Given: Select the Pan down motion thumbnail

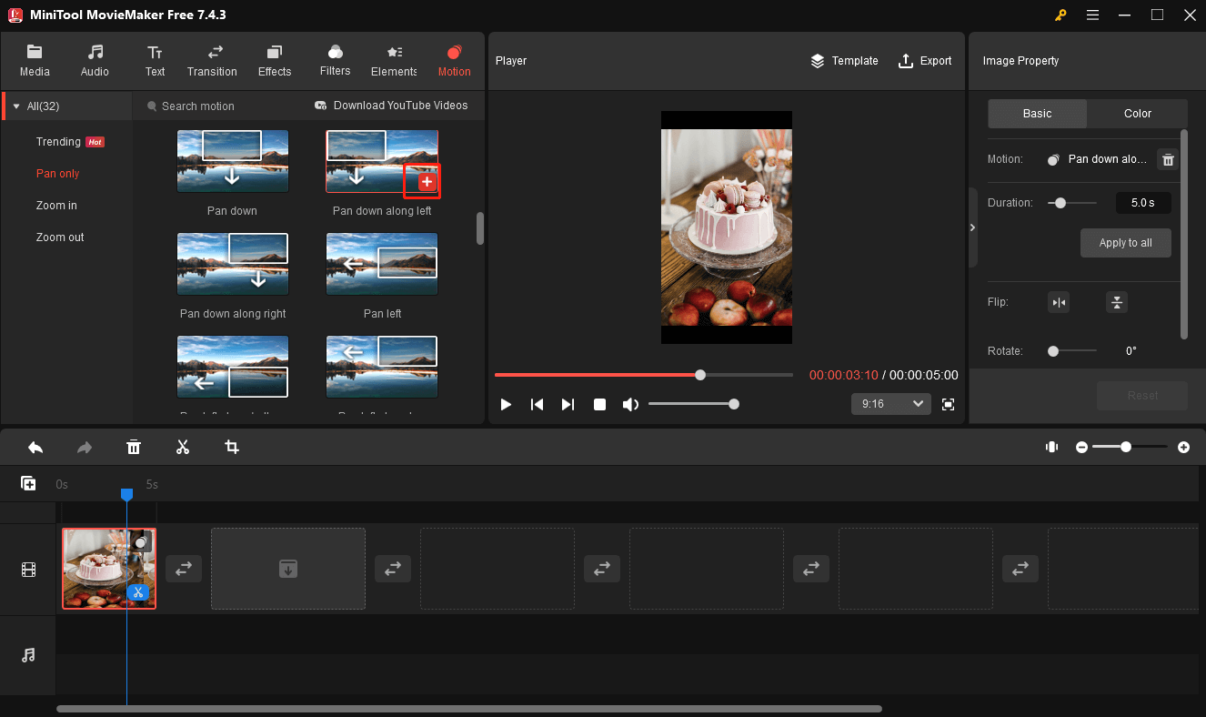Looking at the screenshot, I should pyautogui.click(x=233, y=161).
